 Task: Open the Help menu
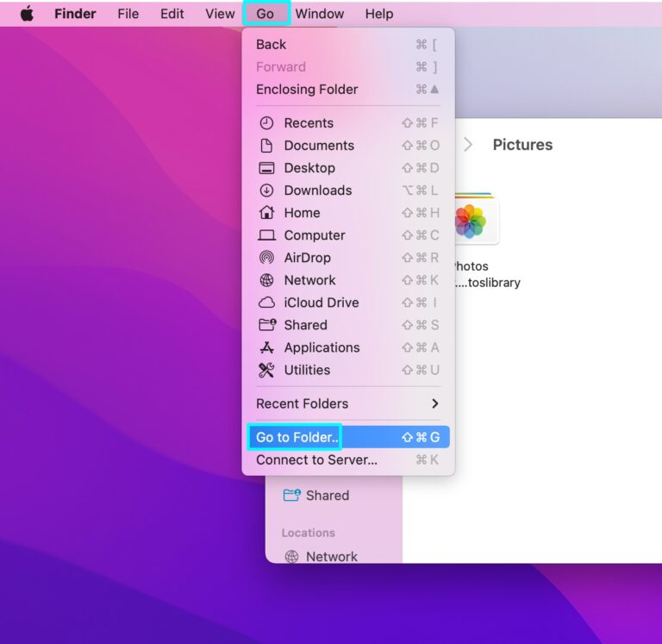(x=379, y=14)
